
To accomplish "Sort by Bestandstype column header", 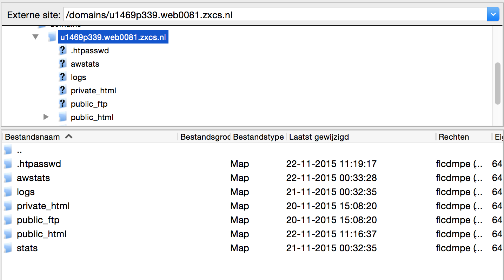I will [258, 137].
